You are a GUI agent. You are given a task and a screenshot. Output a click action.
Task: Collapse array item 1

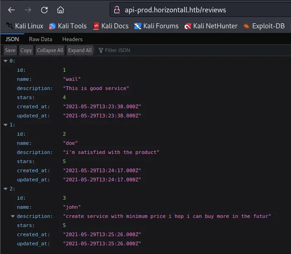tap(5, 125)
